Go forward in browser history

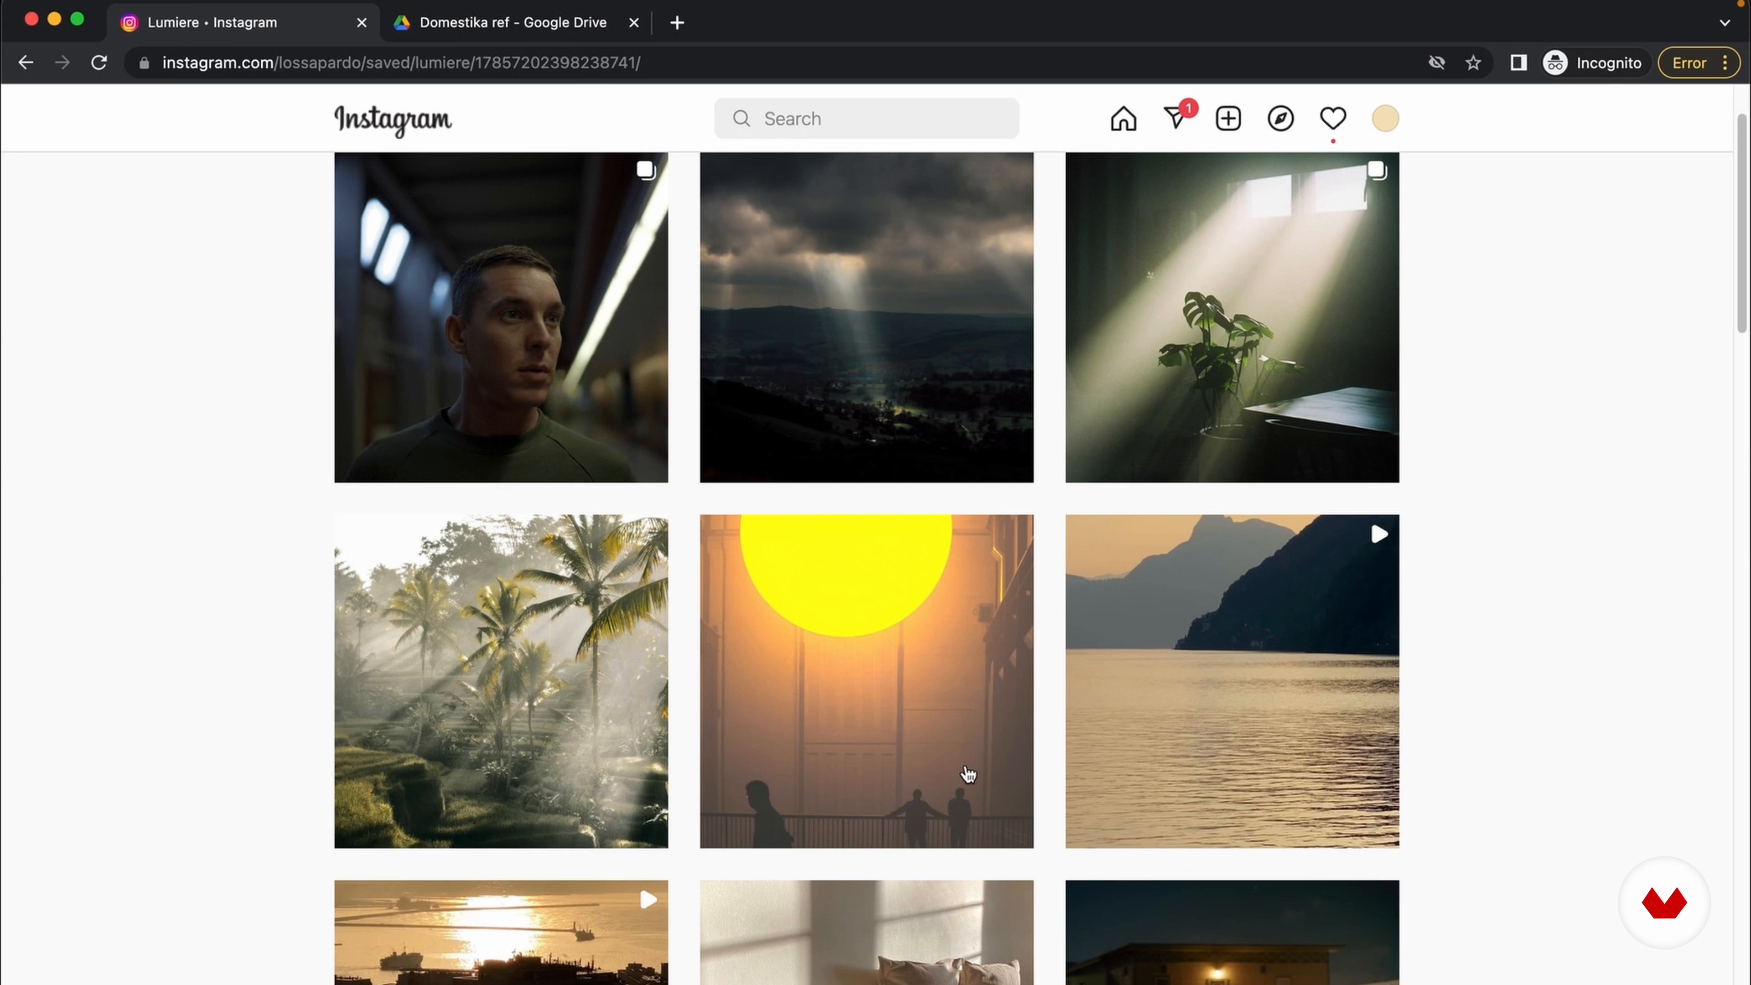click(62, 62)
